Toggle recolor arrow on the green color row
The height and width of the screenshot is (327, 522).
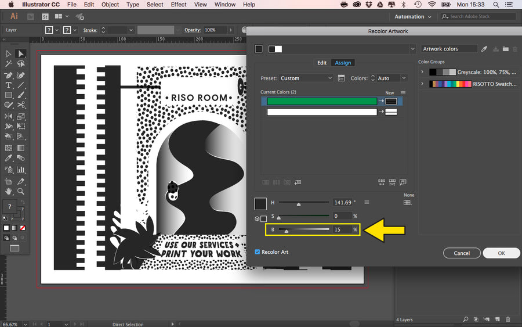381,101
